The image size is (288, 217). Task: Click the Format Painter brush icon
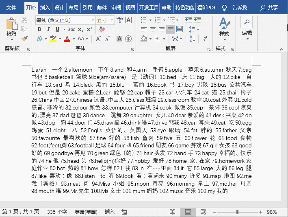[x=24, y=38]
